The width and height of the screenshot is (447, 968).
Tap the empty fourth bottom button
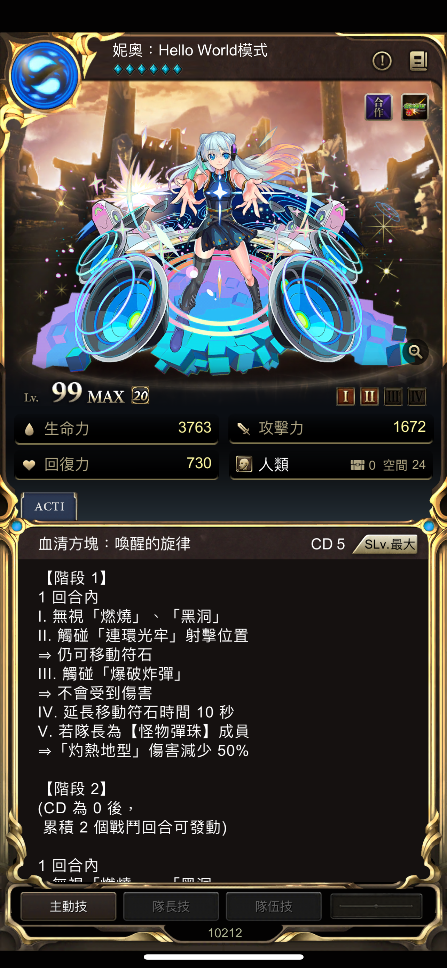click(376, 906)
